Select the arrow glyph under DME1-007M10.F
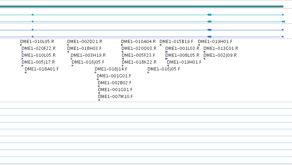292x165 pixels. click(99, 100)
